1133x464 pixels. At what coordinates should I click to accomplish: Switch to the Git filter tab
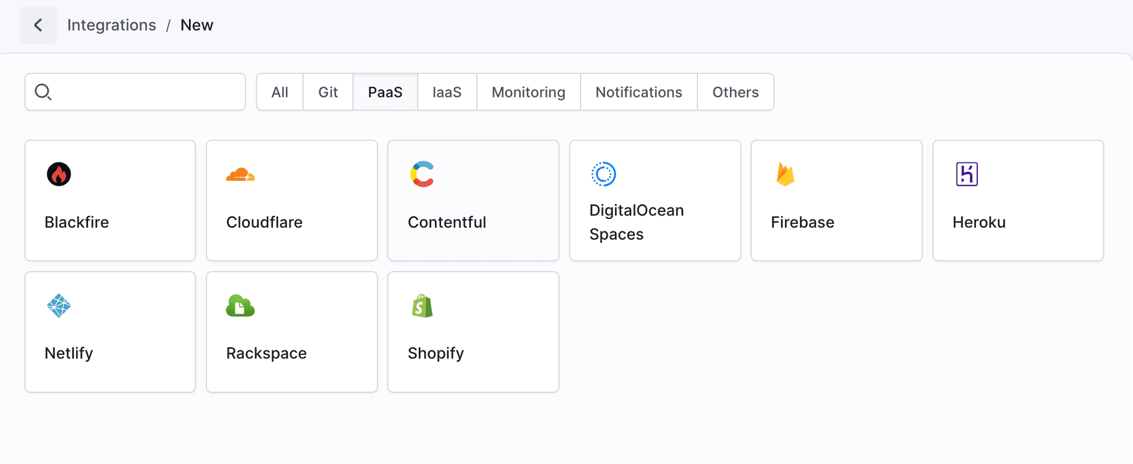tap(328, 92)
